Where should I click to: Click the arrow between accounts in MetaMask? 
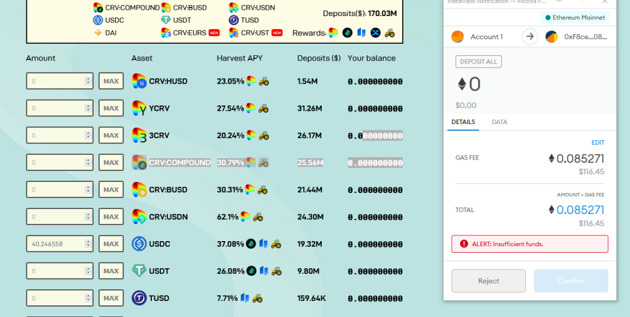point(530,37)
